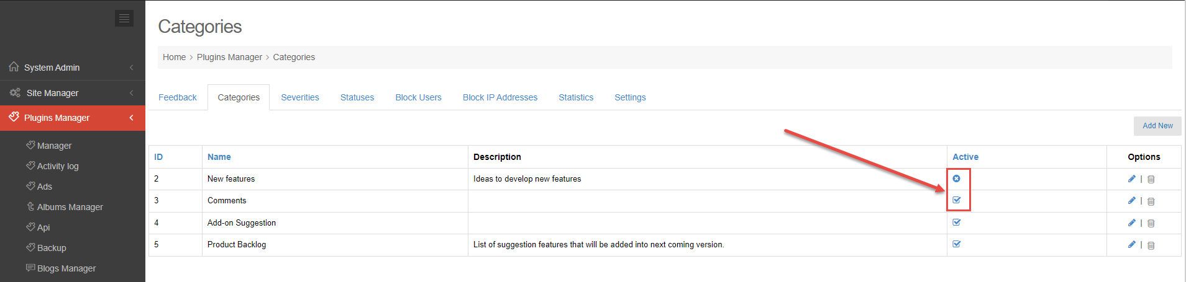Sort table by Name column header
The width and height of the screenshot is (1186, 282).
coord(219,157)
